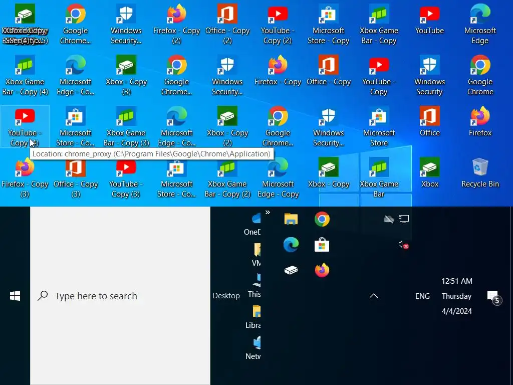
Task: Select the Google Chrome desktop shortcut
Action: coord(480,76)
